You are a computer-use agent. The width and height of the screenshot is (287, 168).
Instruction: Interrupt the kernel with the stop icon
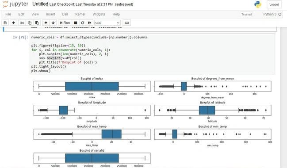76,23
